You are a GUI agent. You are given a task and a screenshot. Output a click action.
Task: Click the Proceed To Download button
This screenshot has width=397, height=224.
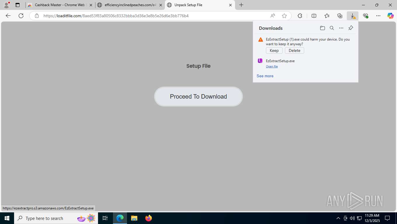click(x=198, y=97)
